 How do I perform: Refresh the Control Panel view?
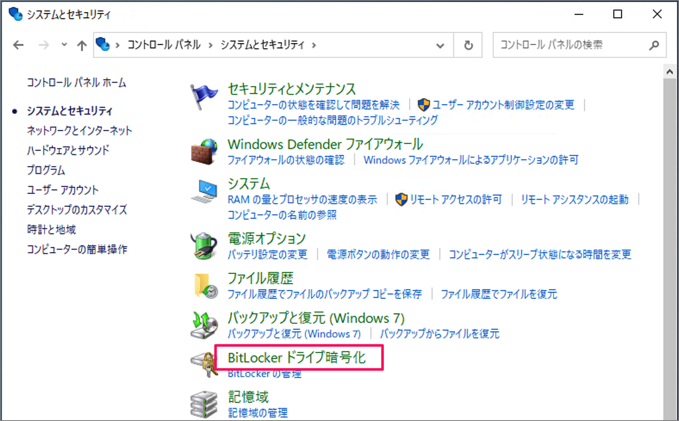[468, 45]
